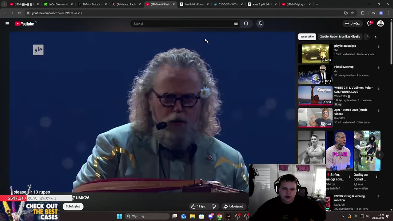Show next filter chips with right arrow
393x221 pixels.
(x=375, y=37)
